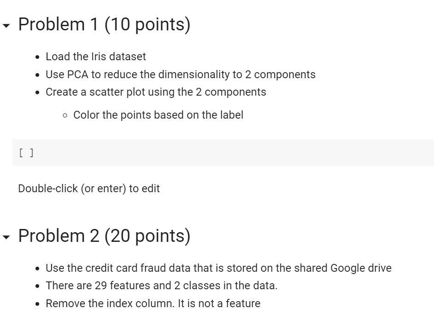Select the '29 features and 2 classes' bullet
This screenshot has width=434, height=326.
point(161,286)
